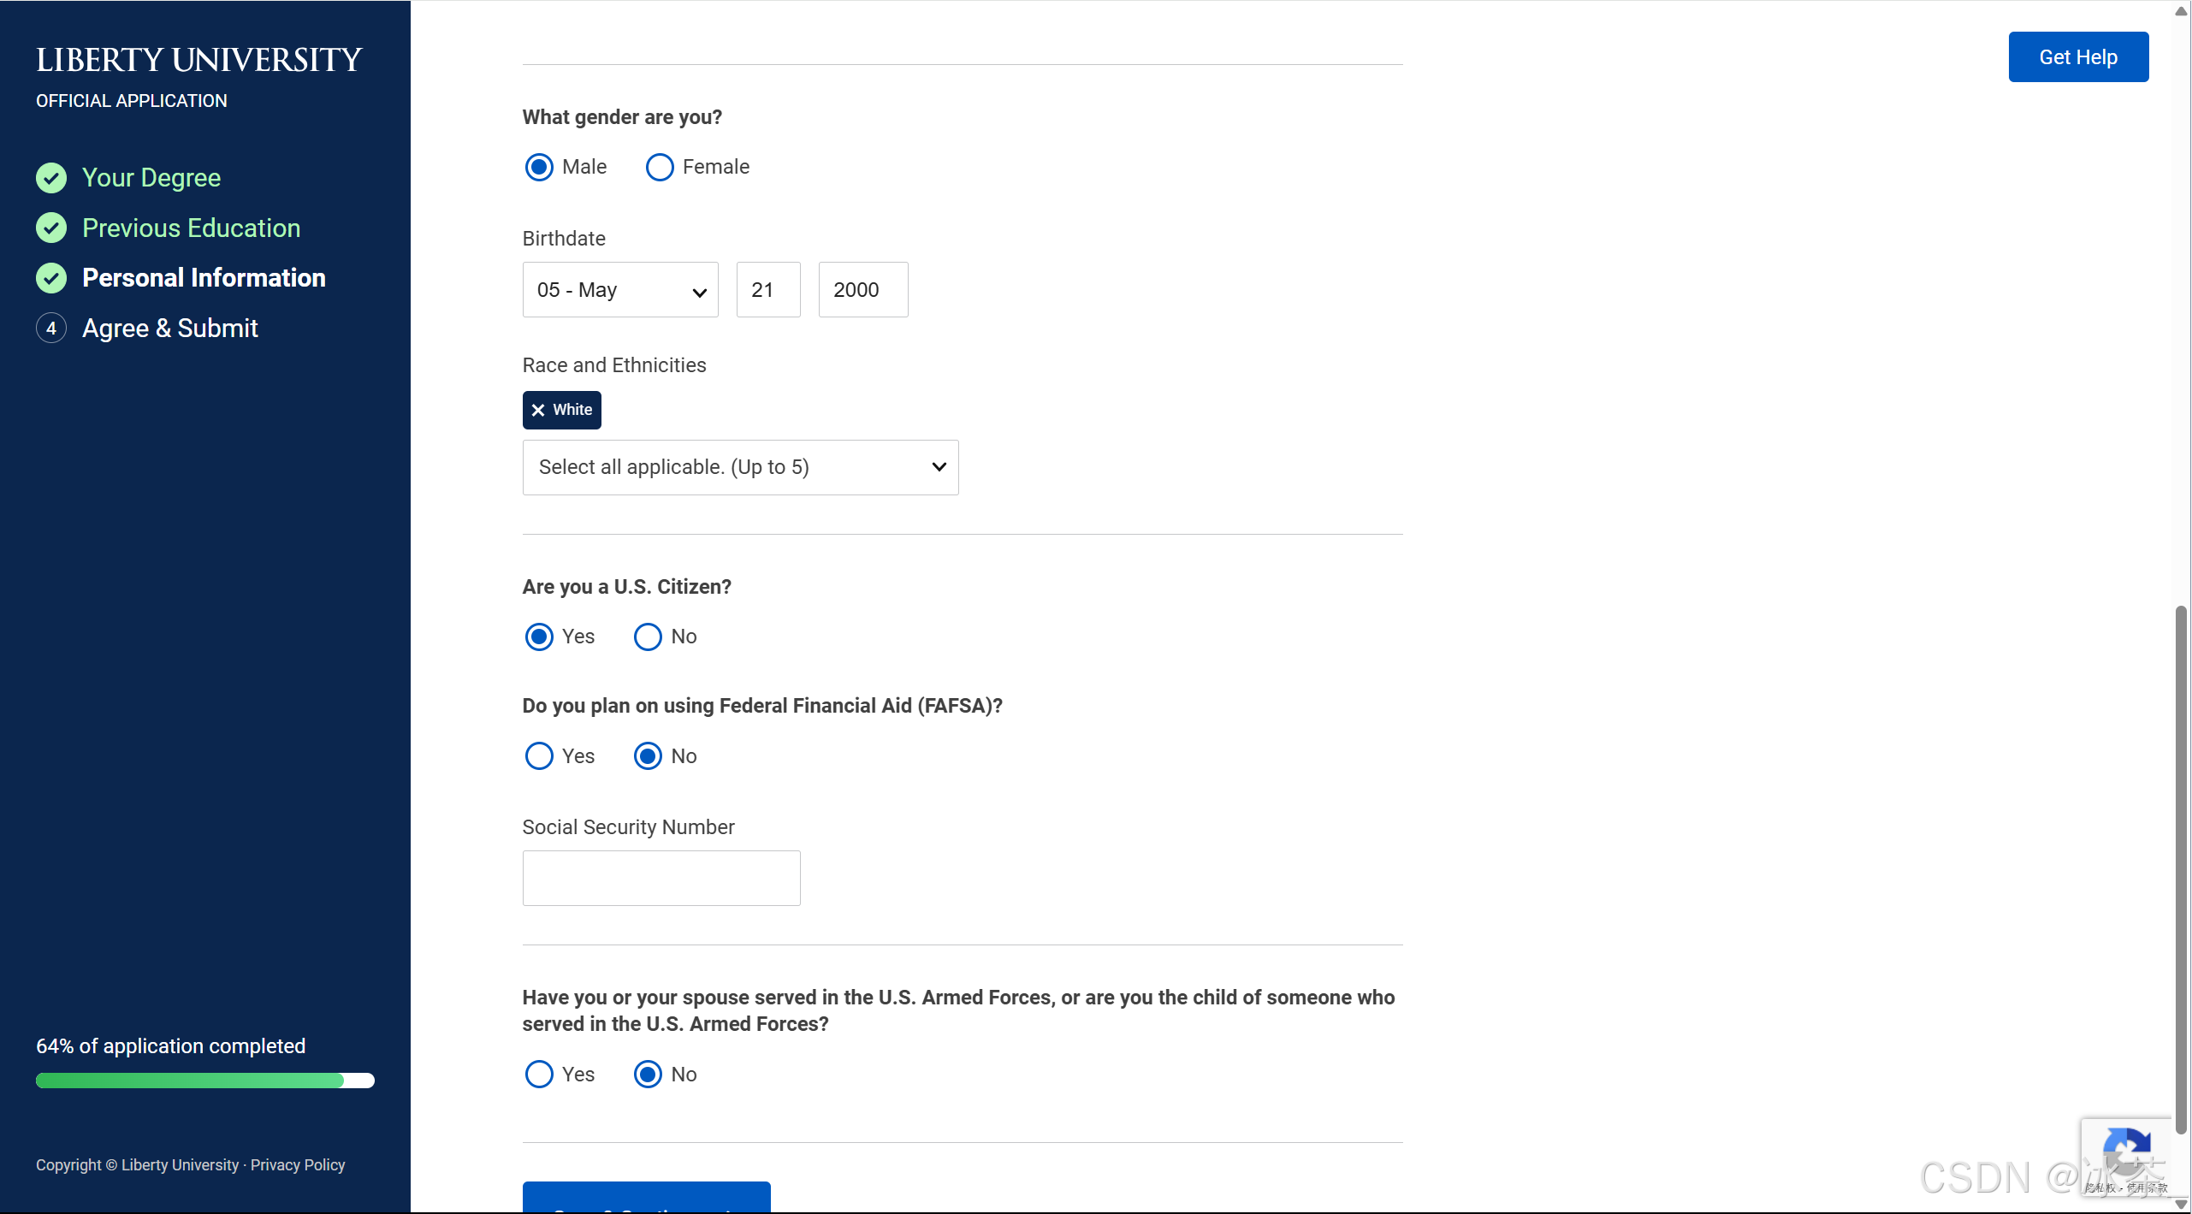Select Female gender option
The height and width of the screenshot is (1214, 2192).
(660, 168)
